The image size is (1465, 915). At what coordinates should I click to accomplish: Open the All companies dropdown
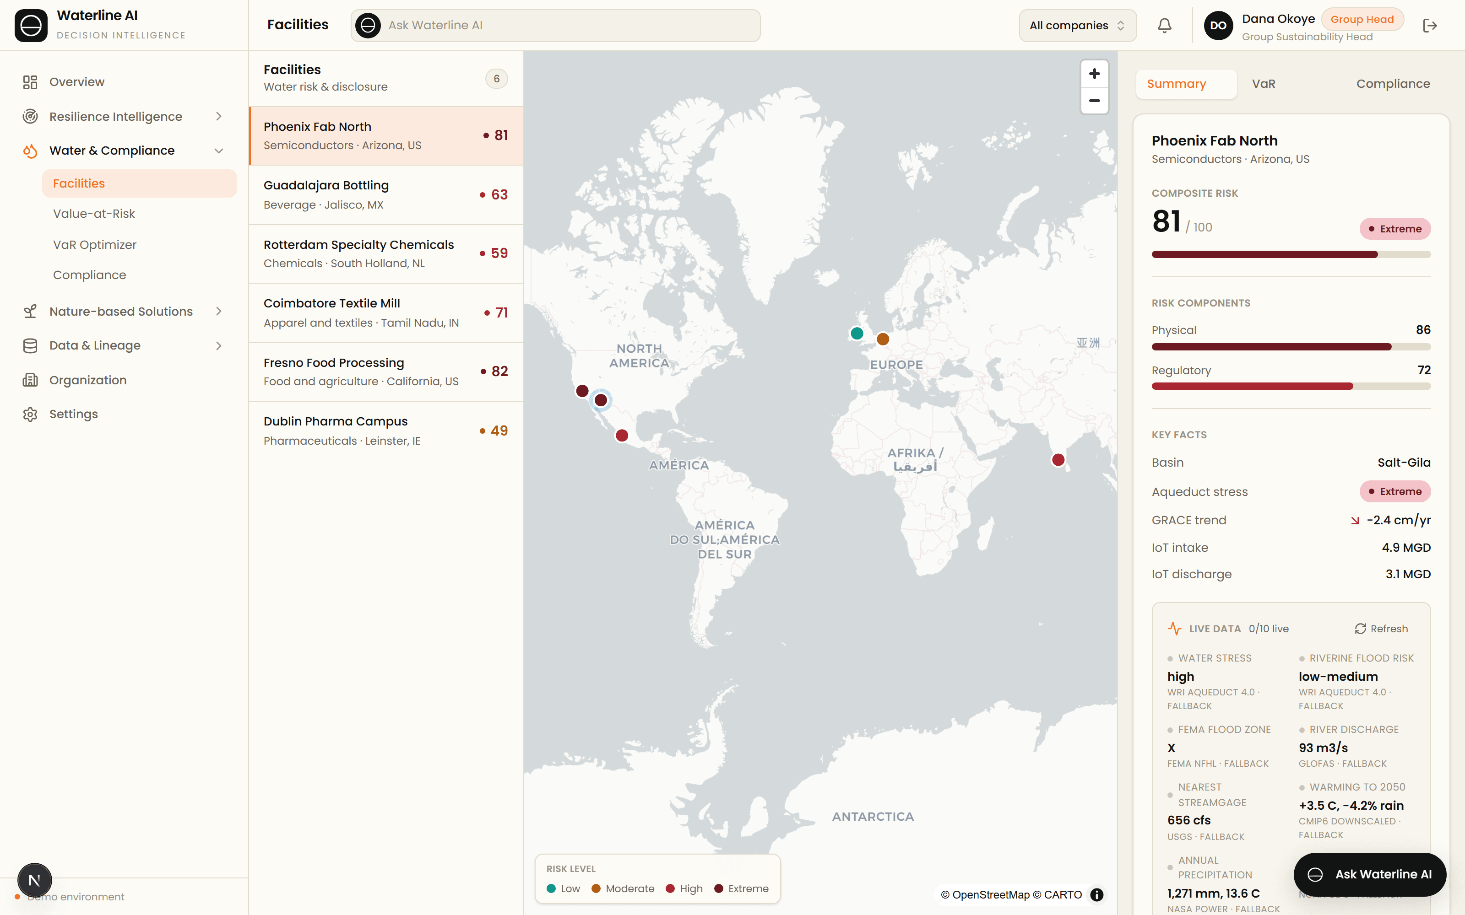coord(1078,26)
